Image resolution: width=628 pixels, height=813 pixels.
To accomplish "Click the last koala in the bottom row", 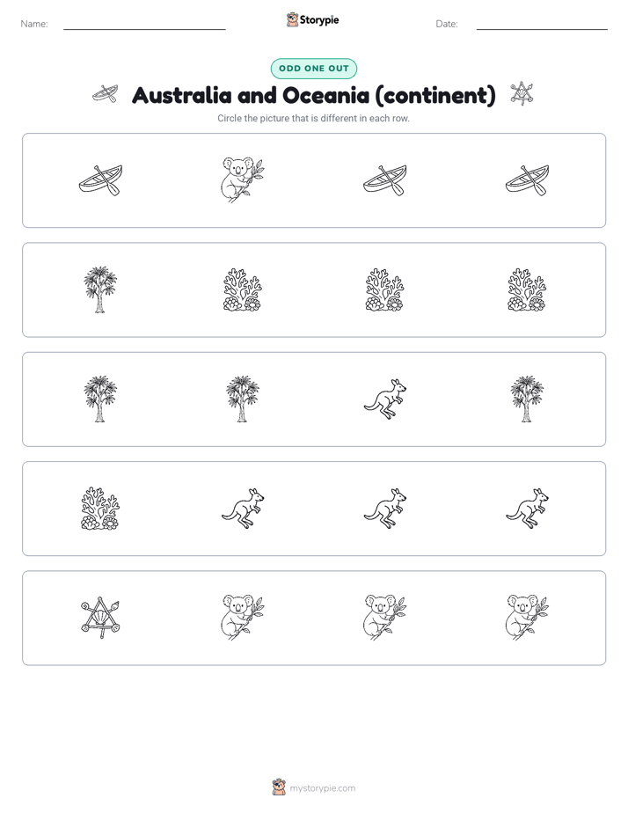I will (527, 618).
